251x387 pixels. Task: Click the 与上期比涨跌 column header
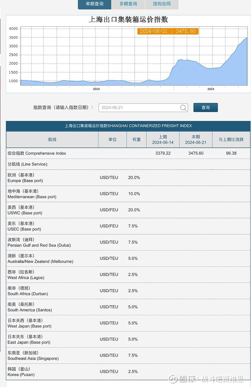point(231,139)
